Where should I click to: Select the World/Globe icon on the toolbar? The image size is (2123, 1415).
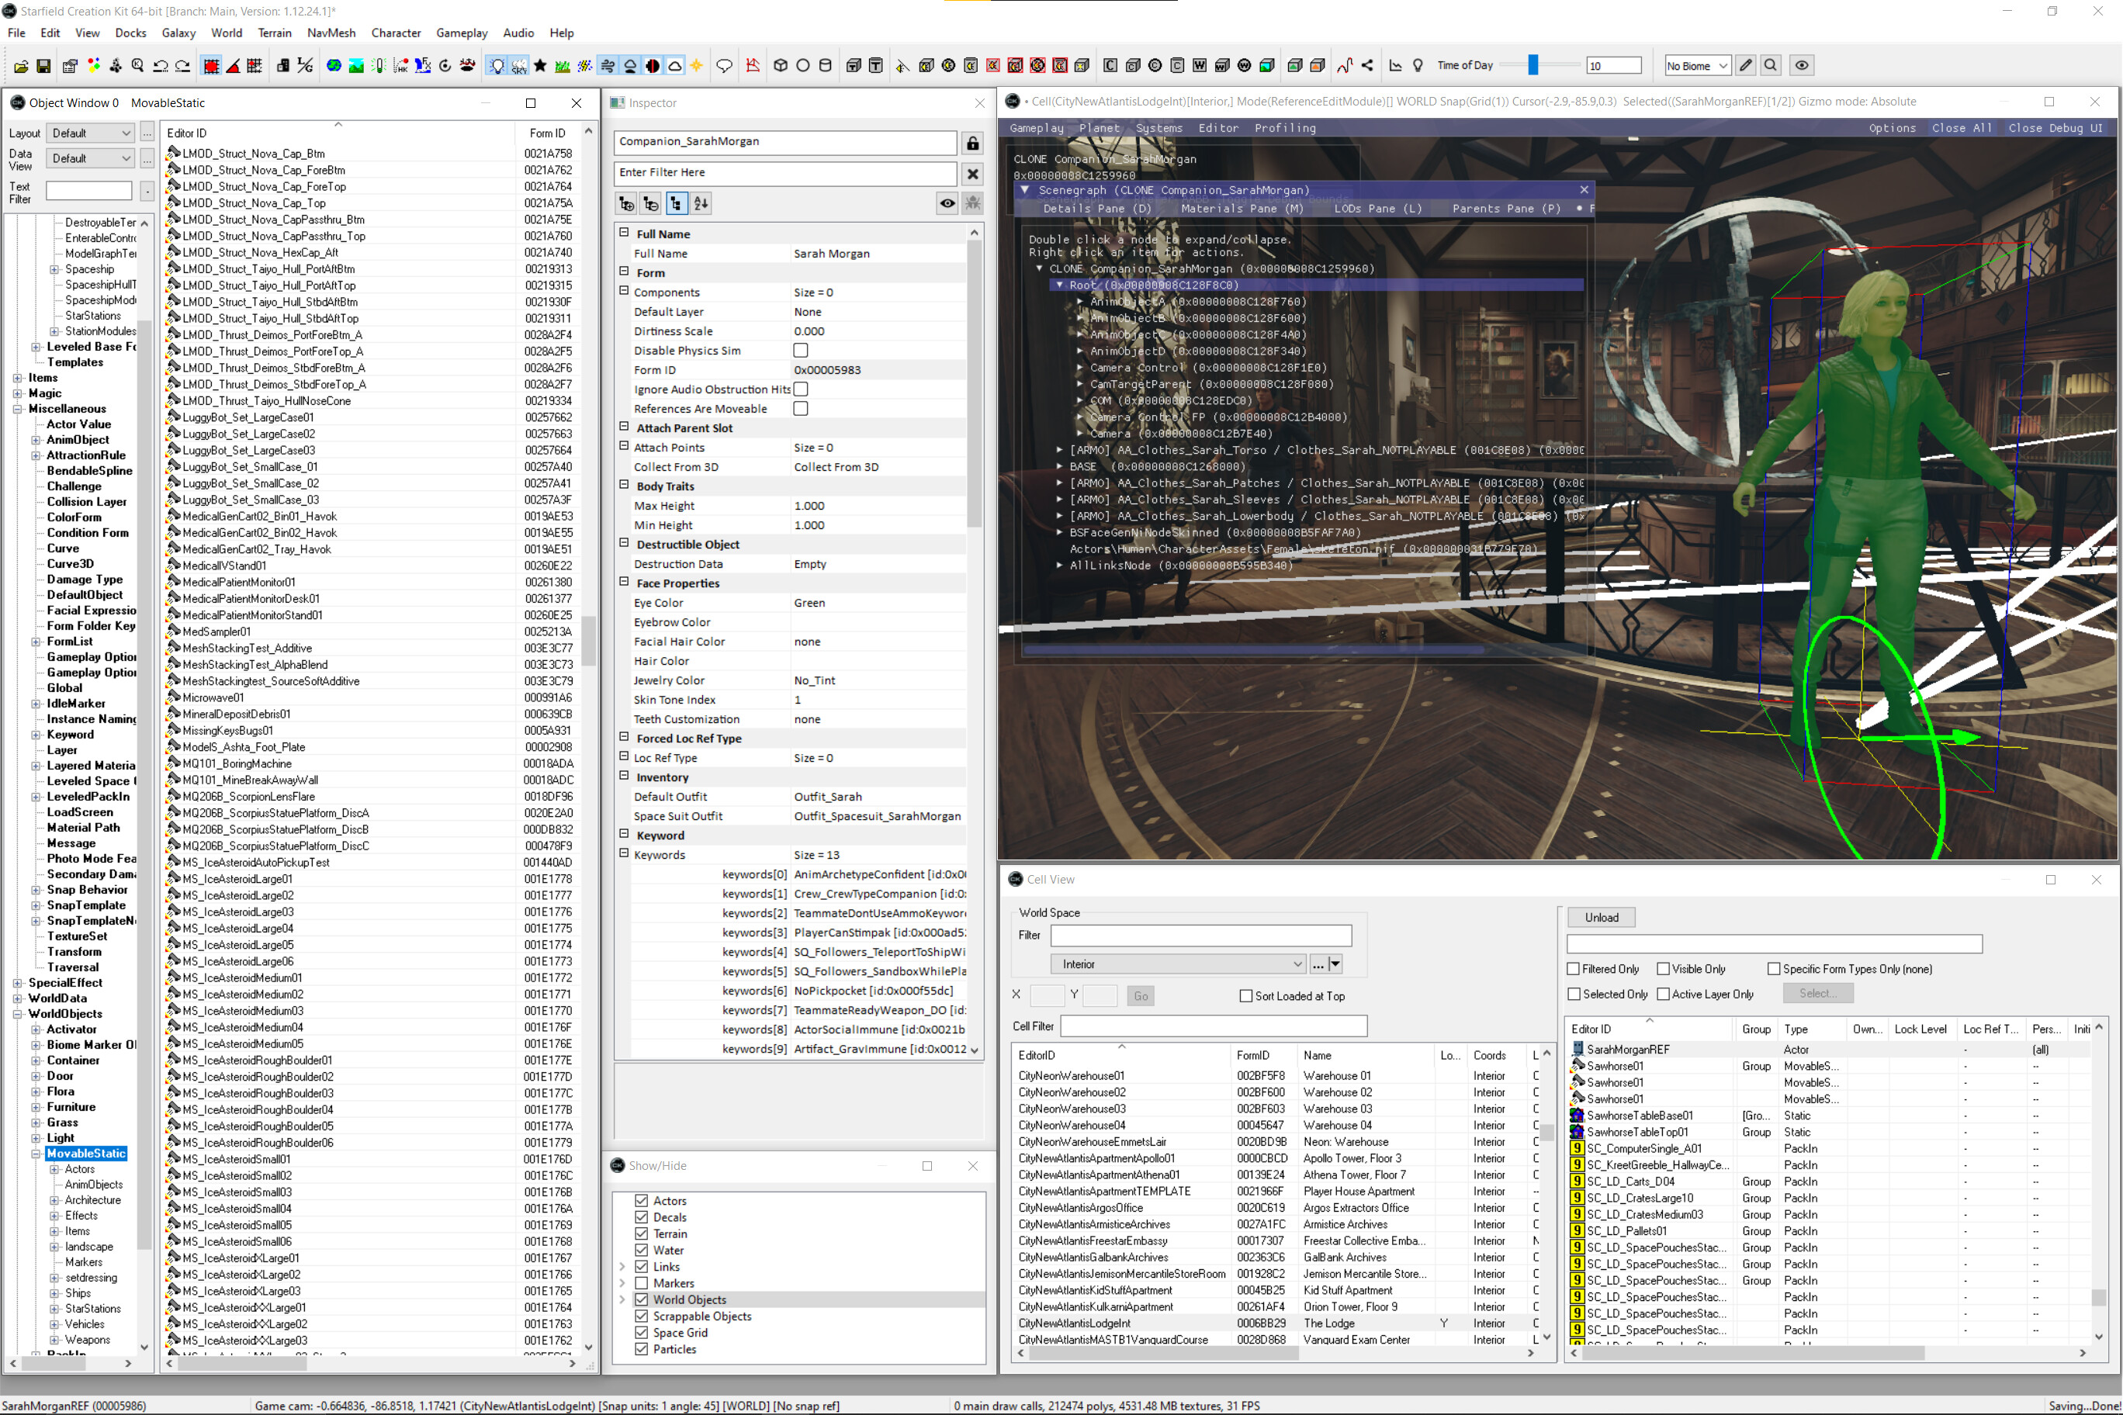333,65
